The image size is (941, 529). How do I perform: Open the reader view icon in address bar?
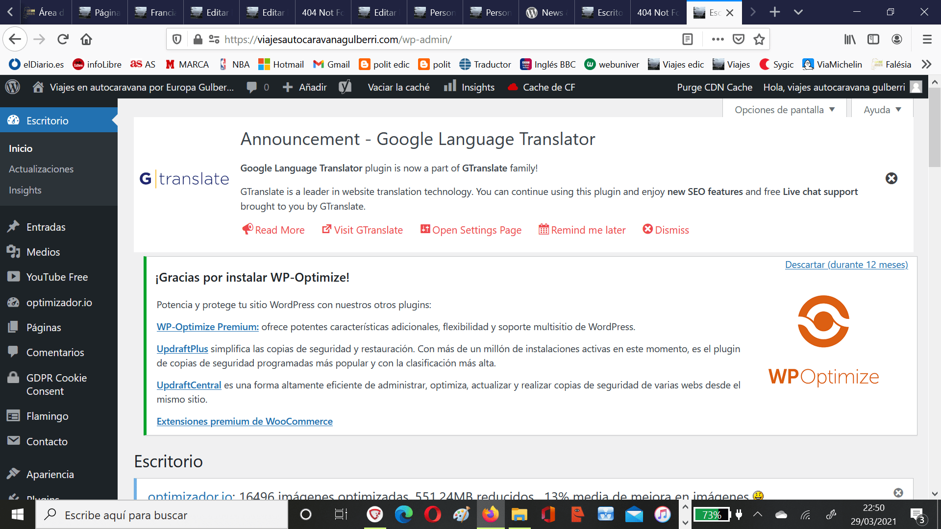[x=688, y=39]
